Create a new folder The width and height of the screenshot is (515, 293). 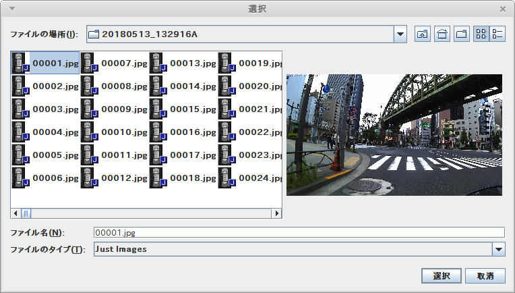click(x=462, y=34)
